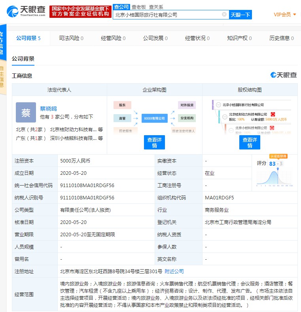Click 北京（共2家）region text

pos(31,130)
